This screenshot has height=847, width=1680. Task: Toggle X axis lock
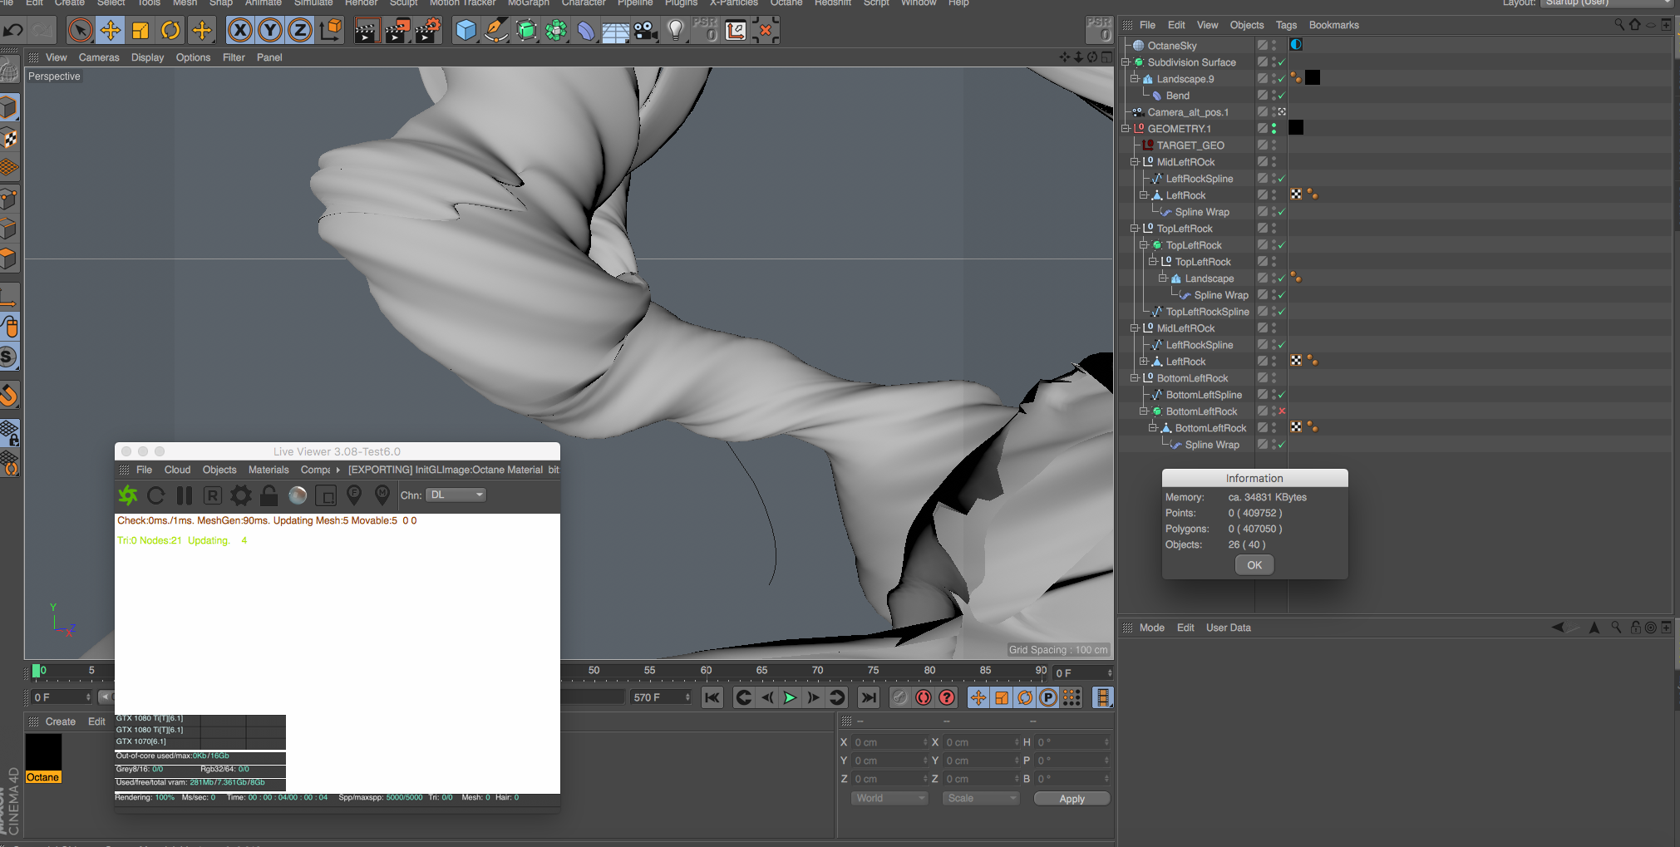pos(239,31)
